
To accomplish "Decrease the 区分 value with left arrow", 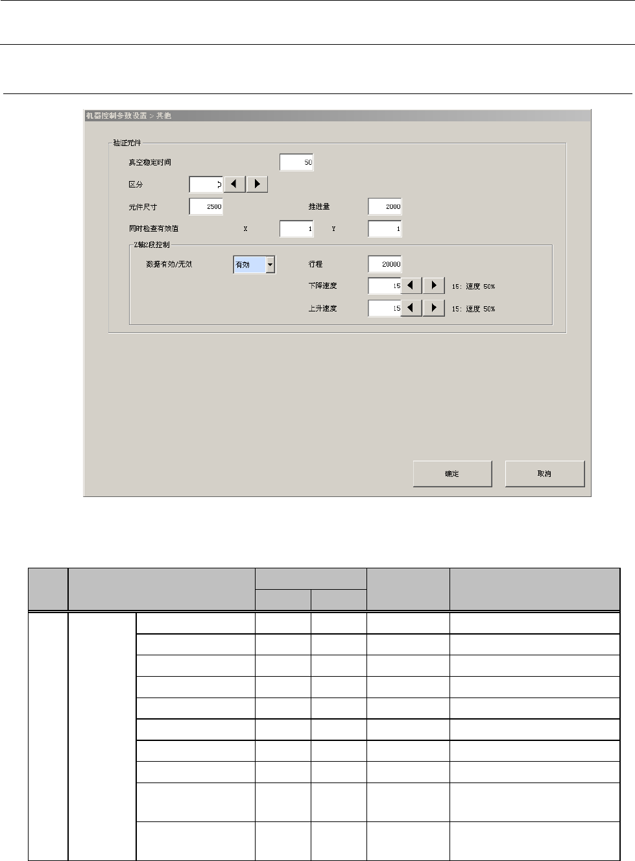I will click(234, 184).
